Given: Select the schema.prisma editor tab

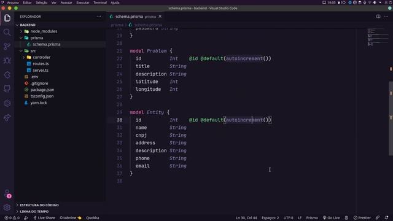Looking at the screenshot, I should click(136, 17).
